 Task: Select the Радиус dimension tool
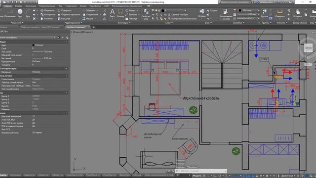(130, 10)
